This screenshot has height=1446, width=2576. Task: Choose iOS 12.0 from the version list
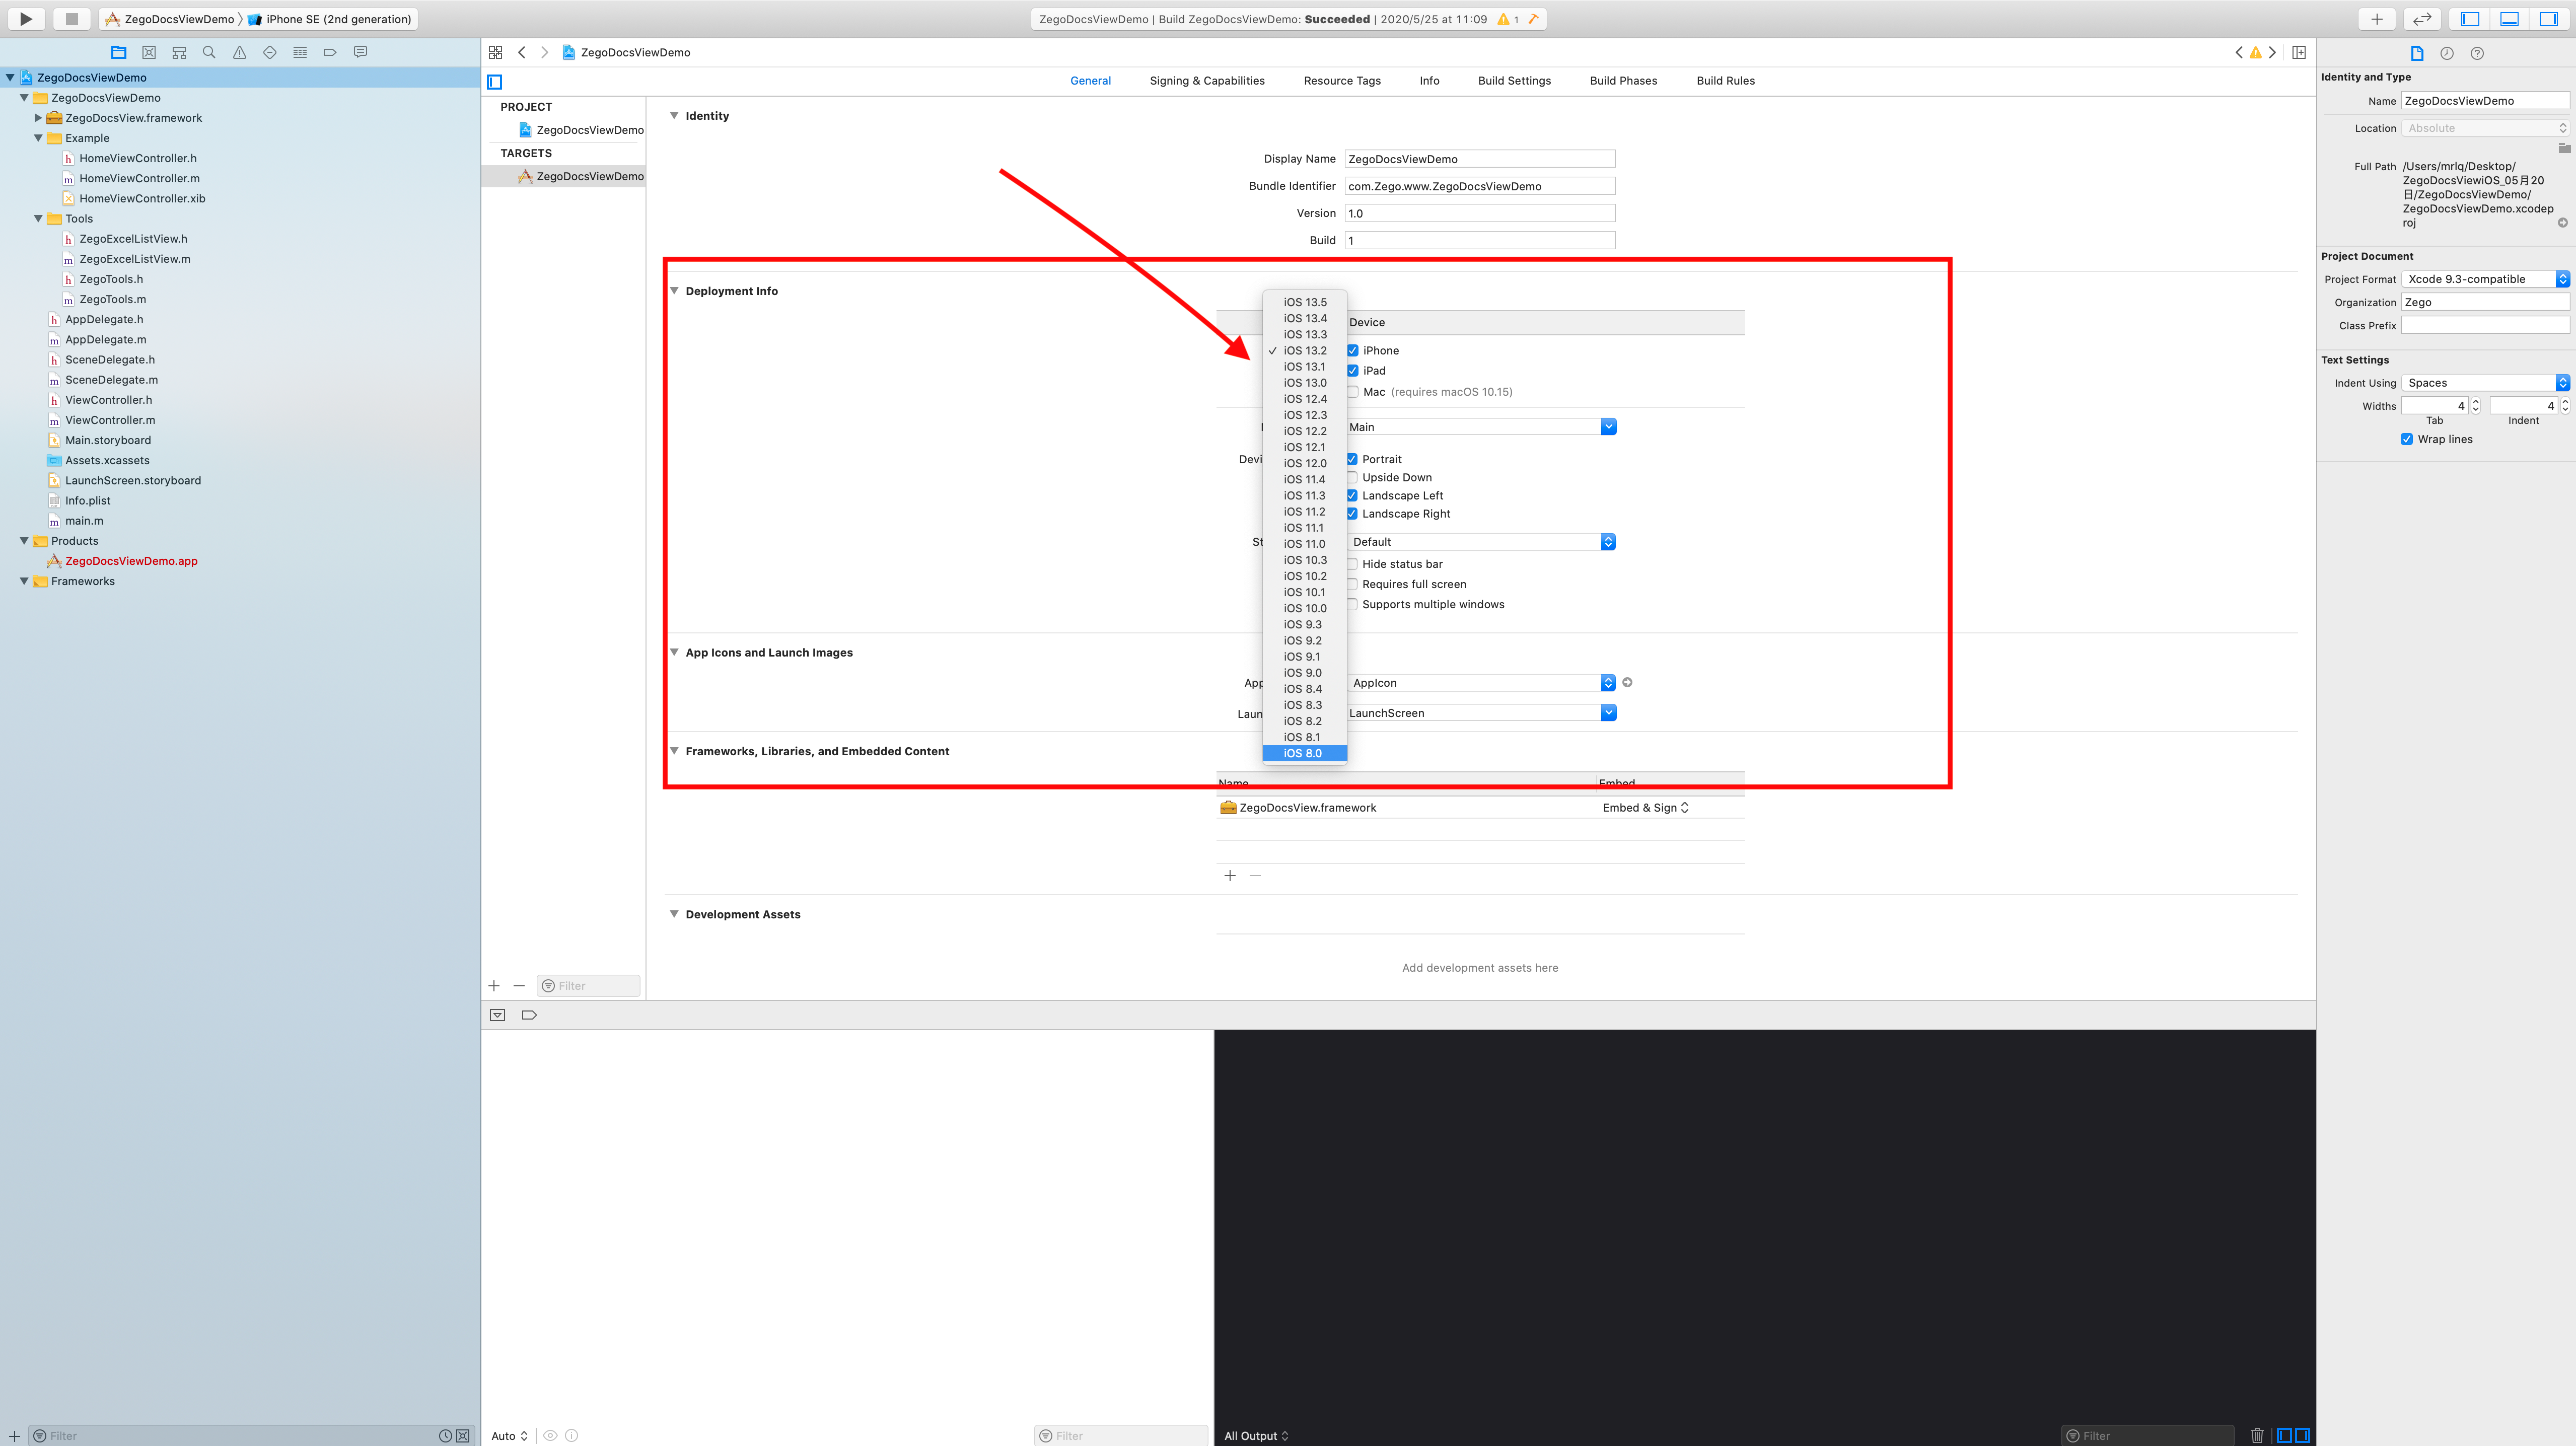point(1305,463)
